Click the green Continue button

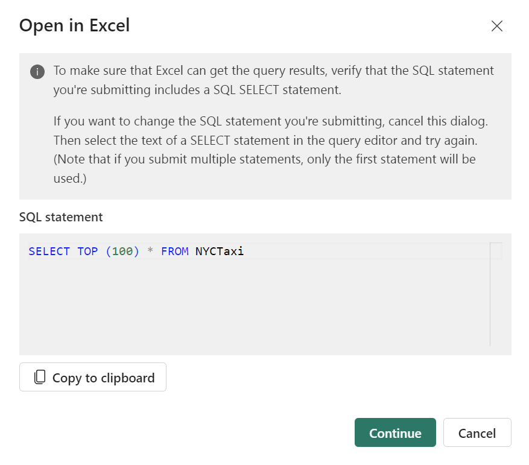pos(395,432)
